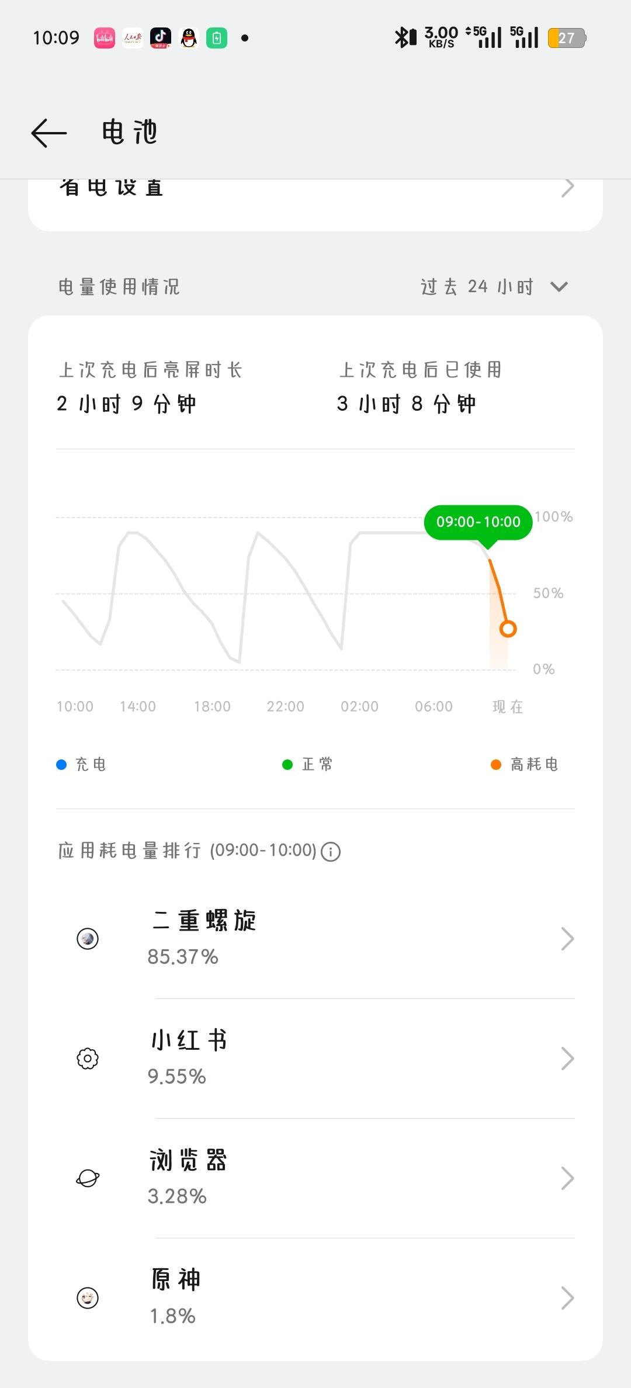
Task: Tap the info icon beside app ranking
Action: (331, 852)
